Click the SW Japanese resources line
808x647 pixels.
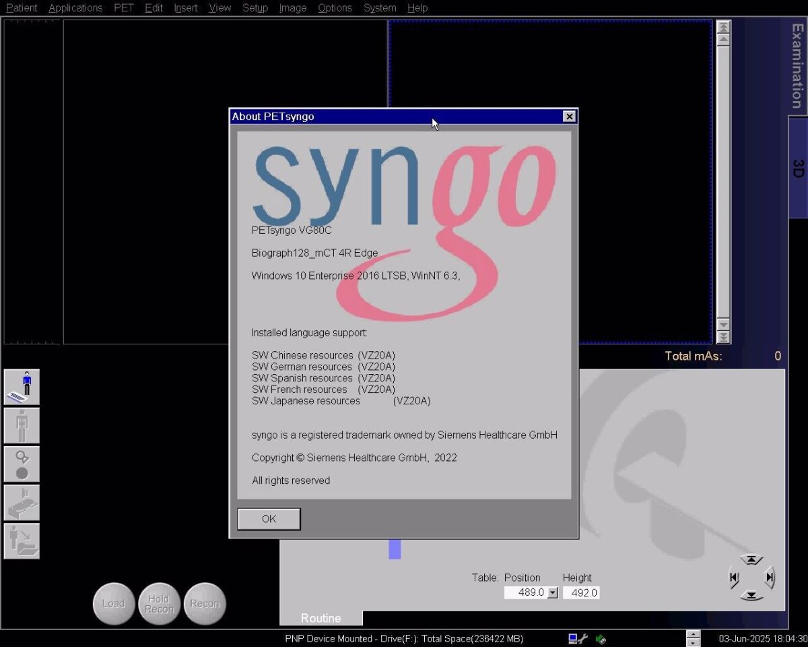tap(341, 401)
